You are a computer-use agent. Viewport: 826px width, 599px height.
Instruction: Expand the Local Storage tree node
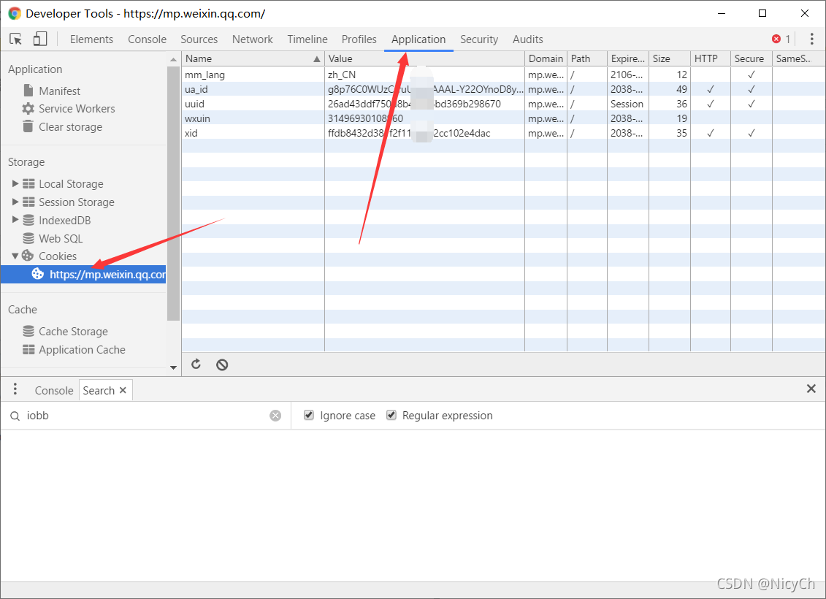click(x=15, y=183)
